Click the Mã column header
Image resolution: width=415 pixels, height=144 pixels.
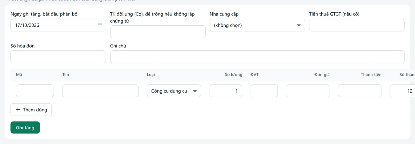(x=19, y=74)
